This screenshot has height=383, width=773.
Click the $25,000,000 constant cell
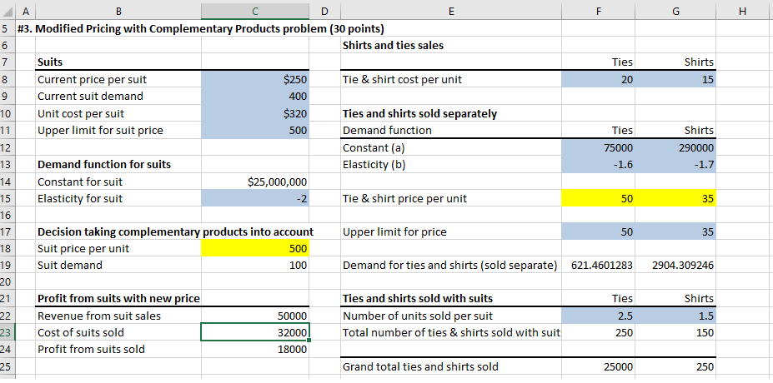point(255,182)
